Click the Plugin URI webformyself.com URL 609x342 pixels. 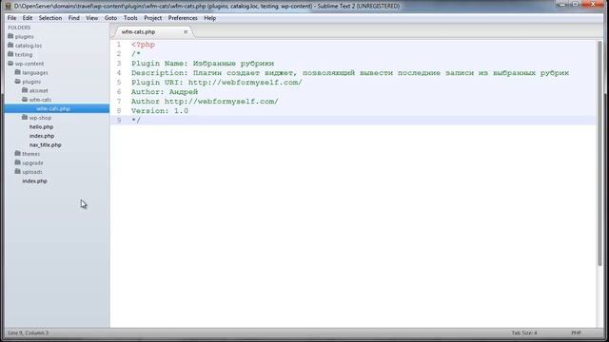(246, 83)
